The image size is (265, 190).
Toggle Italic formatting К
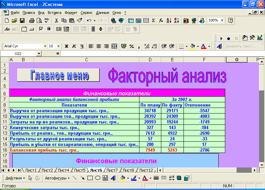(74, 46)
